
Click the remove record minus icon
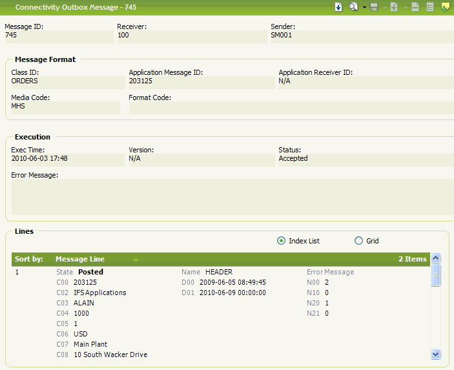click(415, 7)
